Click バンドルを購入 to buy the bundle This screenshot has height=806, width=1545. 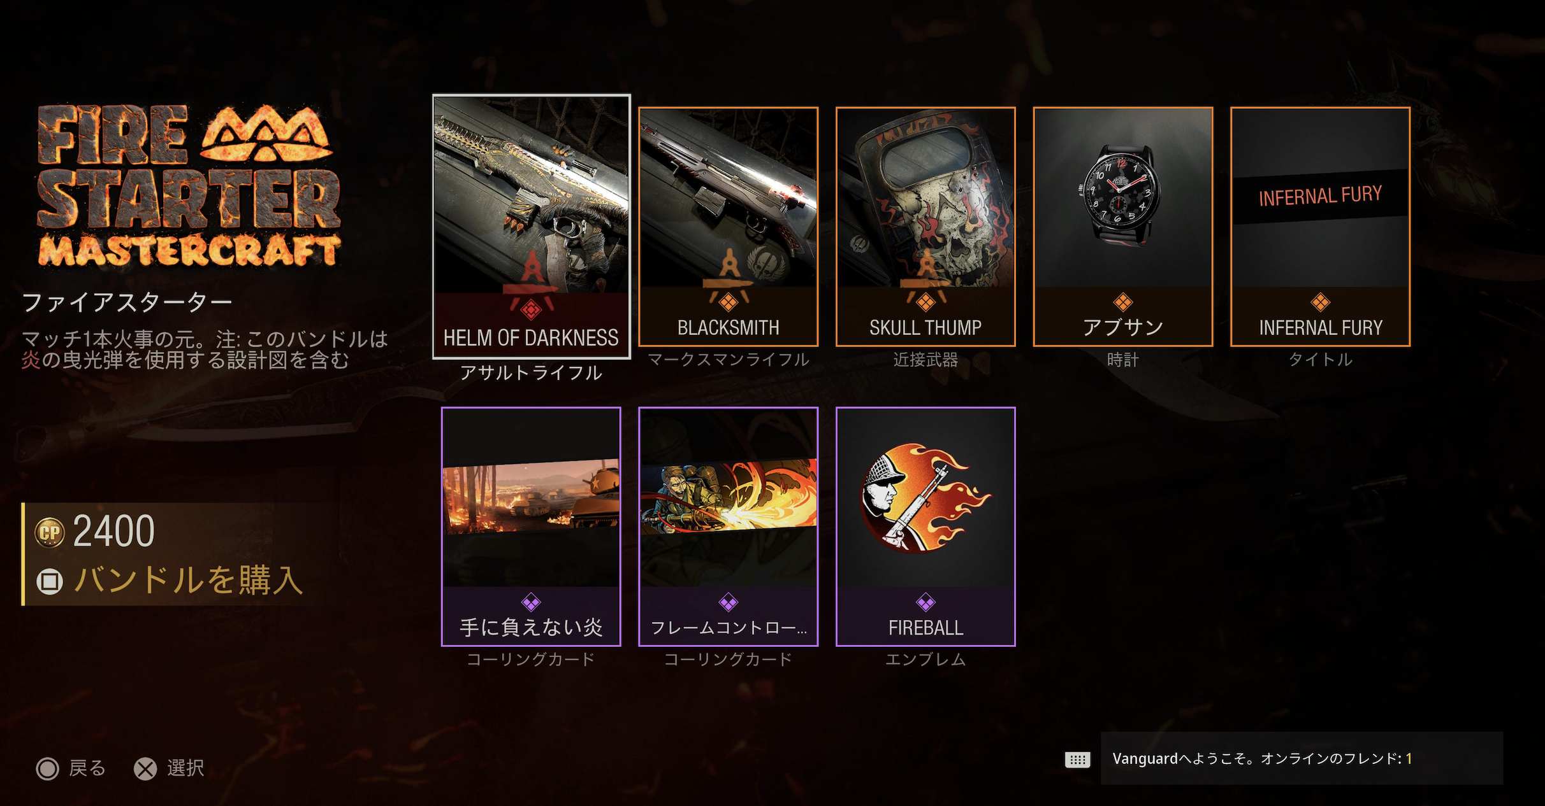click(189, 580)
